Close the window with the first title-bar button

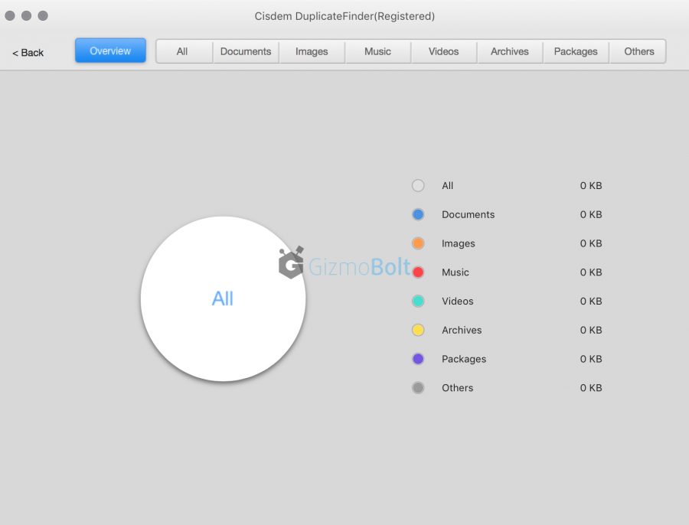click(10, 16)
